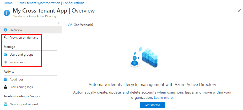Screen dimensions: 243x110
Task: Select the Provision on demand menu label
Action: 24,38
